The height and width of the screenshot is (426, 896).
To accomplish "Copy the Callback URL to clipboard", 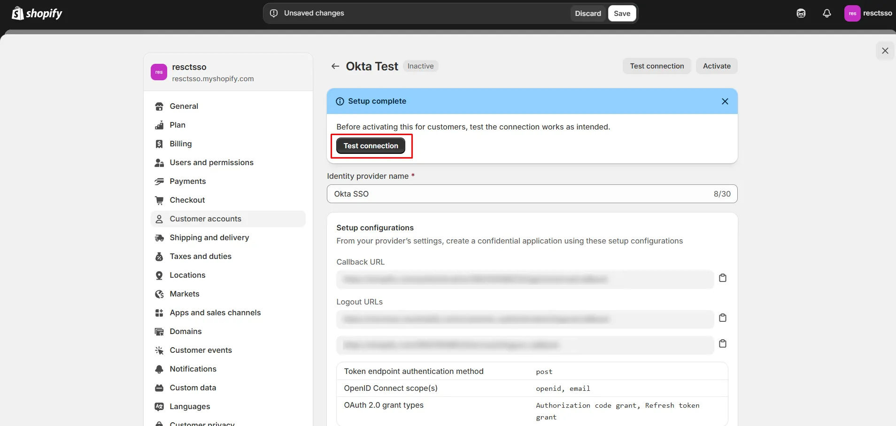I will click(723, 278).
